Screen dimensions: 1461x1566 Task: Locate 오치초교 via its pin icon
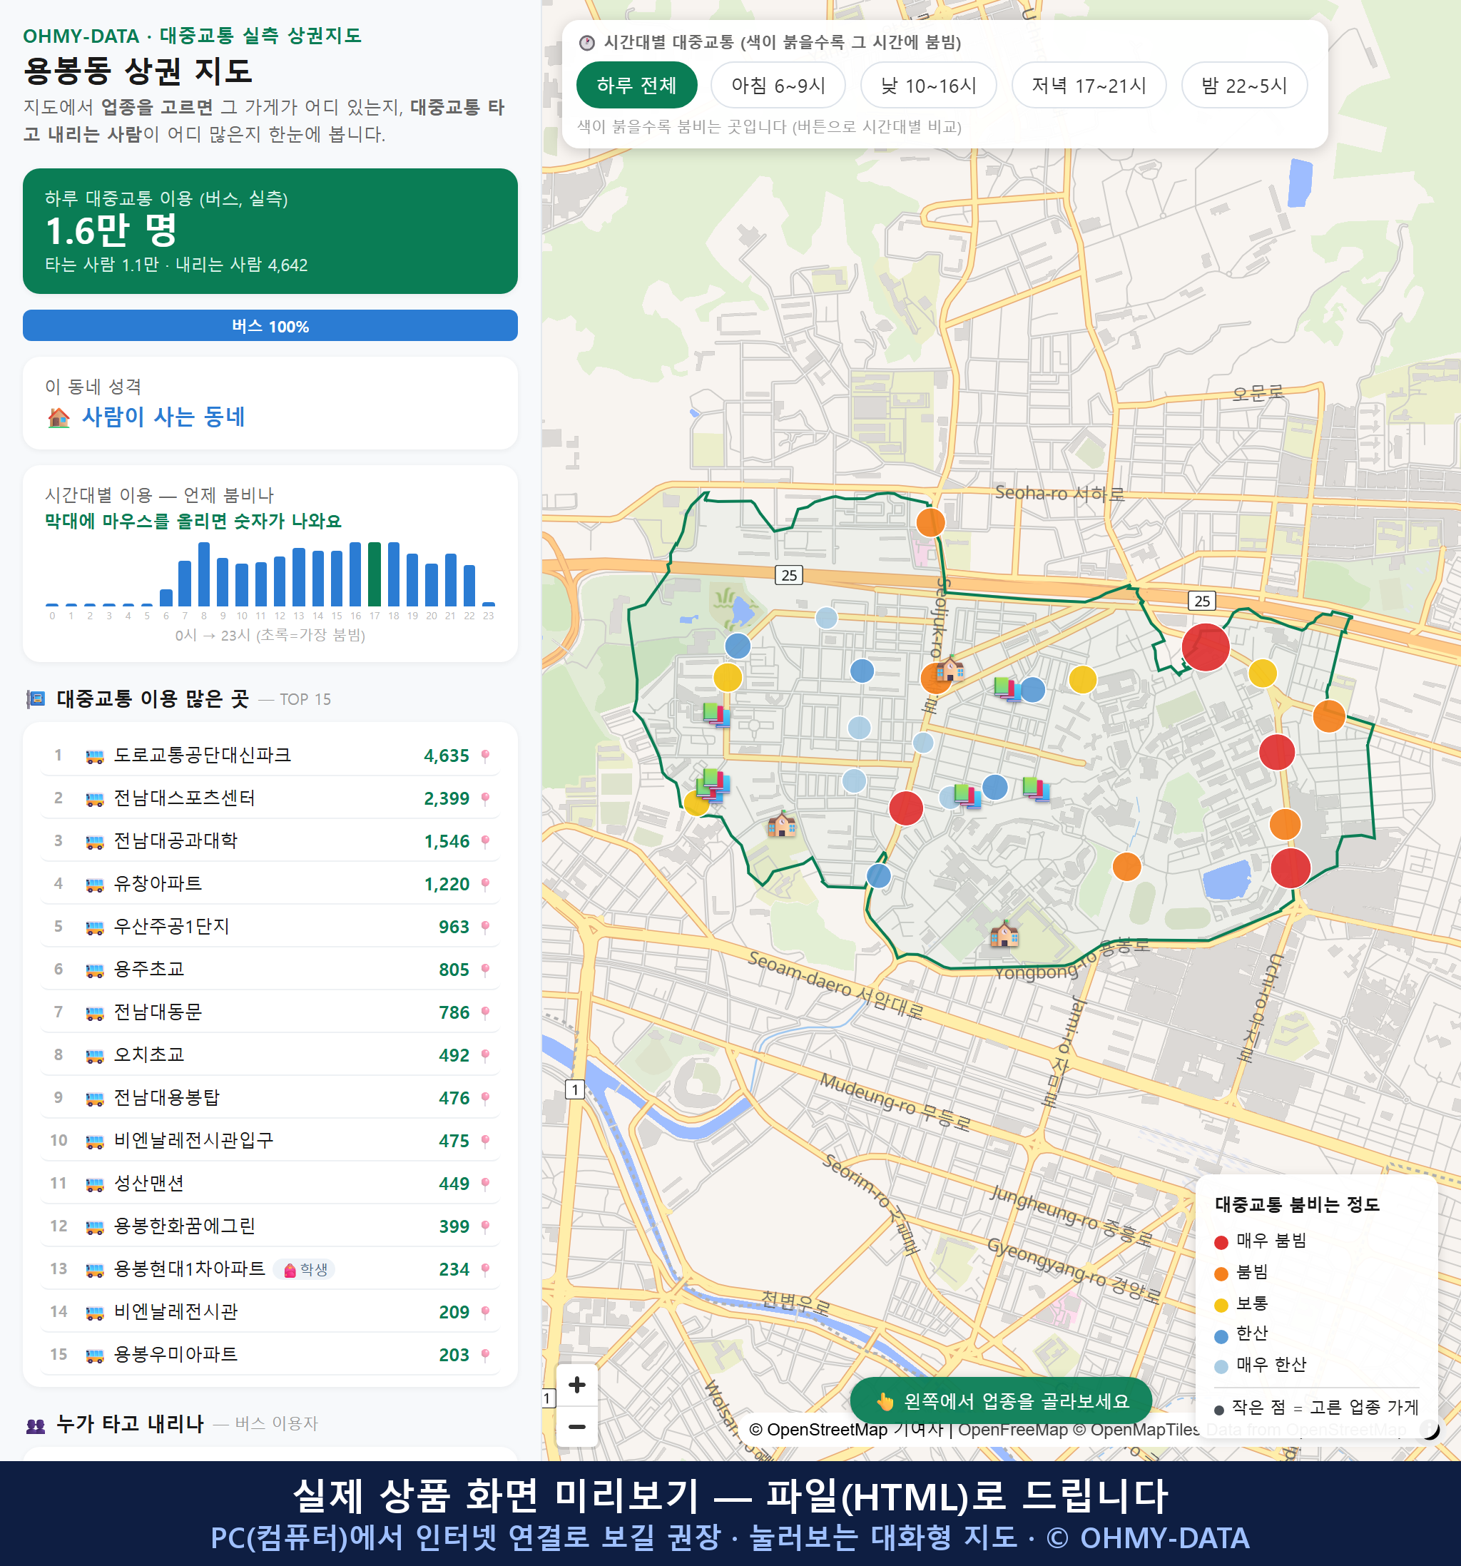[485, 1056]
